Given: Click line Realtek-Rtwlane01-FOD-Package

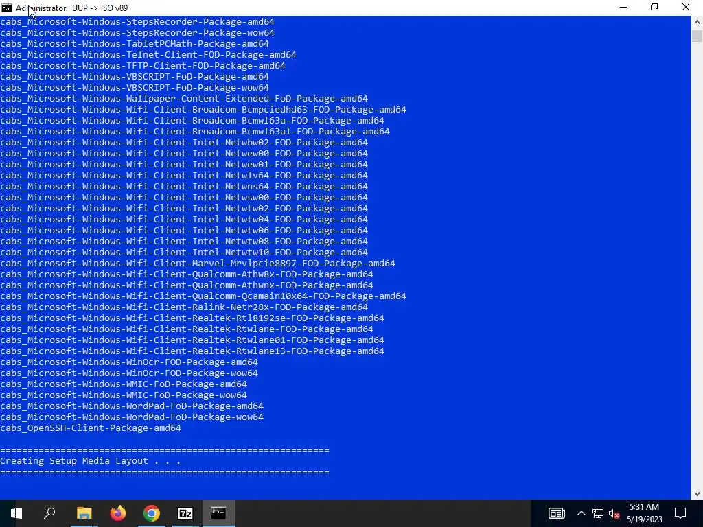Looking at the screenshot, I should click(x=192, y=340).
